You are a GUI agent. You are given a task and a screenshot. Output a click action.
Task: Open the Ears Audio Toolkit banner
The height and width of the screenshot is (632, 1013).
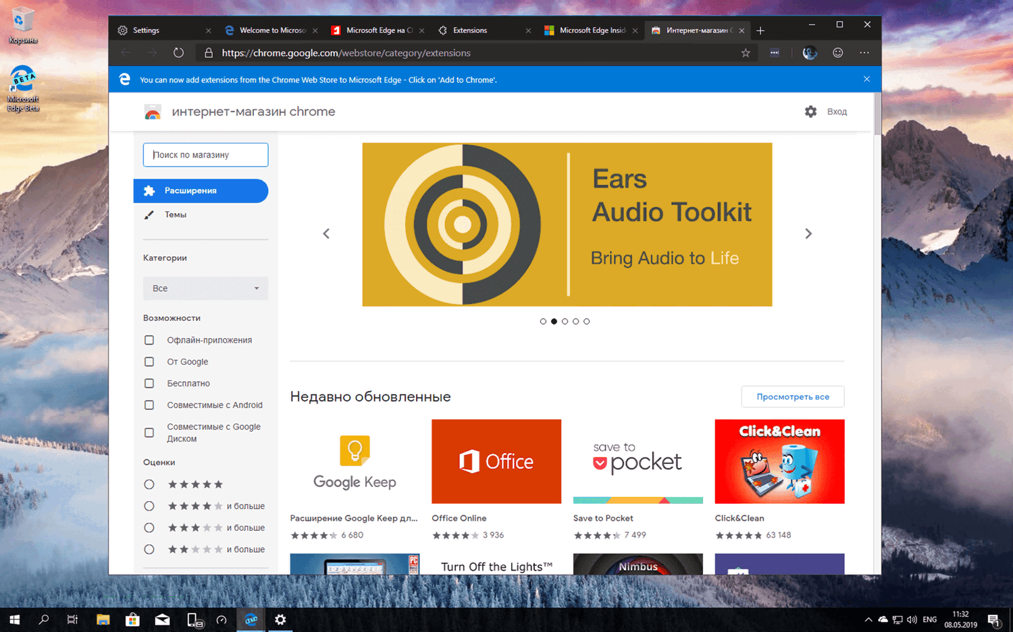pos(567,225)
